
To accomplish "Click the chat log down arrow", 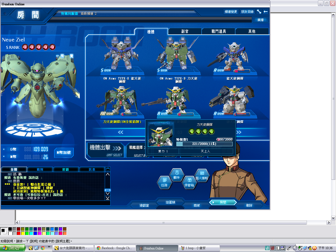I will click(108, 194).
